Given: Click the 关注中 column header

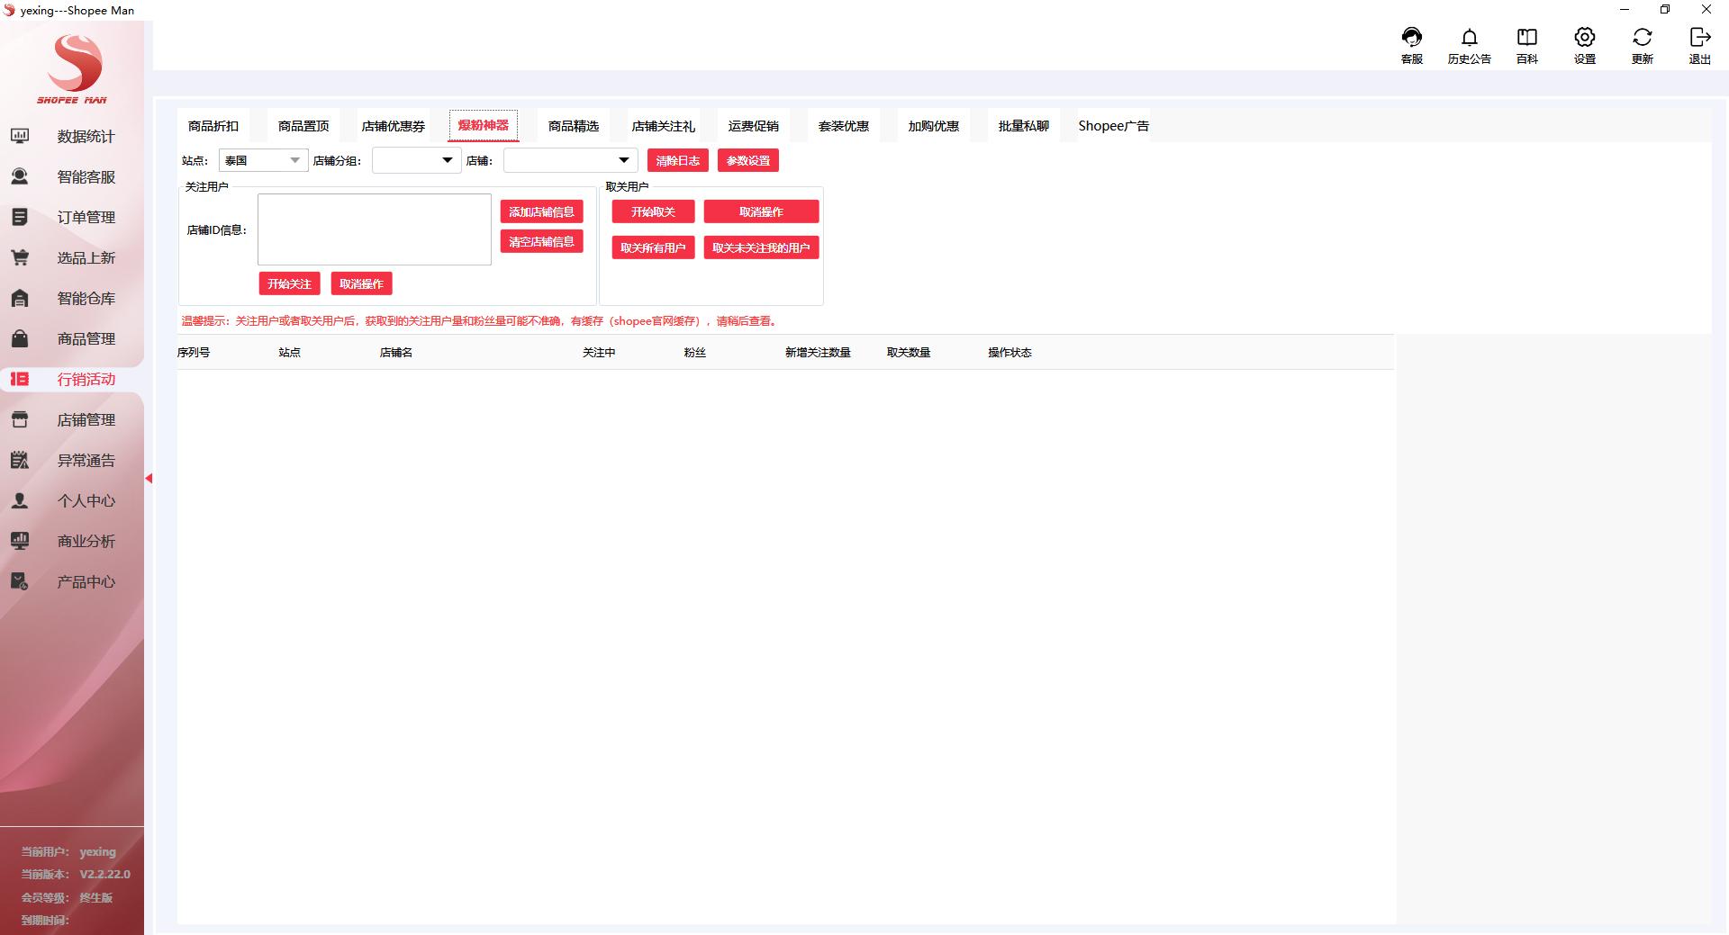Looking at the screenshot, I should (599, 352).
